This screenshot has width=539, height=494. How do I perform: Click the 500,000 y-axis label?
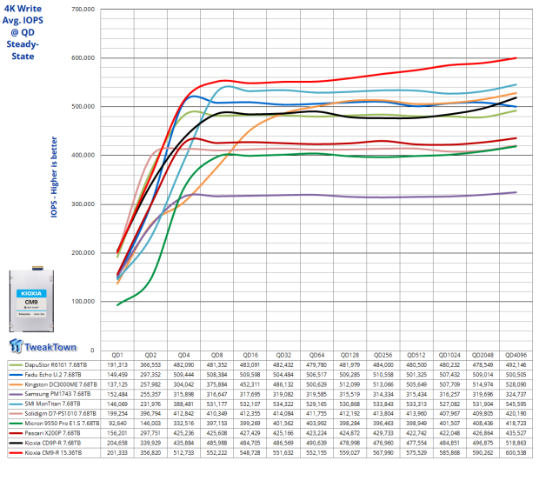point(83,107)
